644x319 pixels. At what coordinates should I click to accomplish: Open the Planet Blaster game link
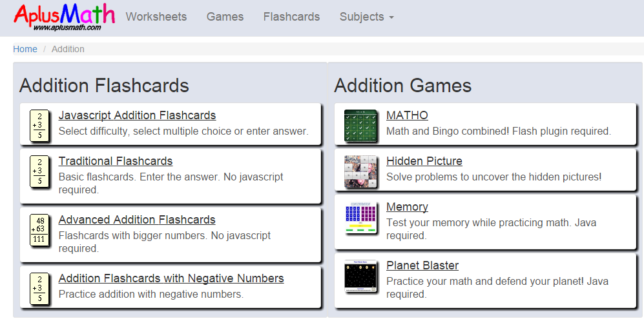coord(422,266)
